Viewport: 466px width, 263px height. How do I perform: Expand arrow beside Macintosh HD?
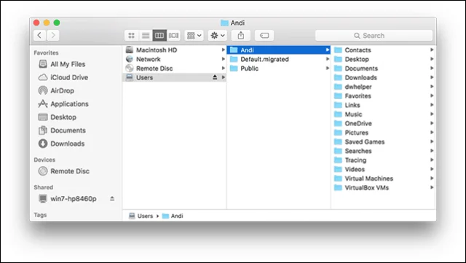[224, 50]
